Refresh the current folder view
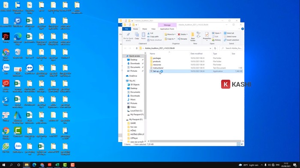Screen dimensions: 300x168 (x=215, y=48)
